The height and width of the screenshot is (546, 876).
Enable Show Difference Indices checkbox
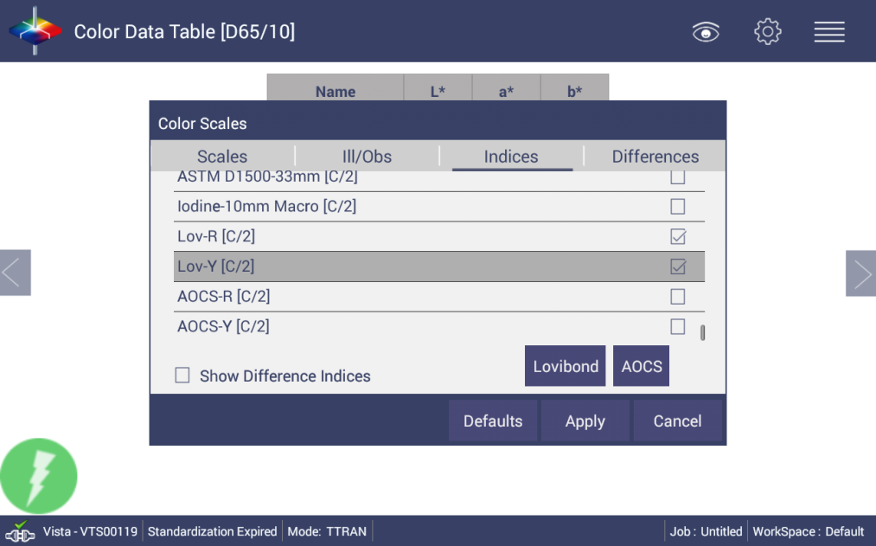(182, 376)
